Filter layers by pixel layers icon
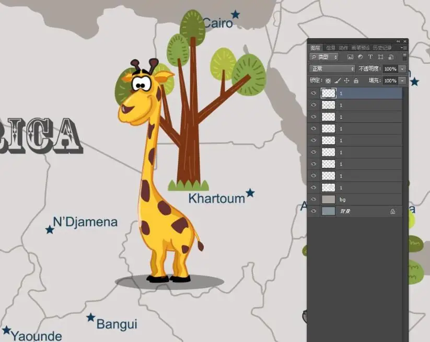This screenshot has width=430, height=342. coord(350,57)
